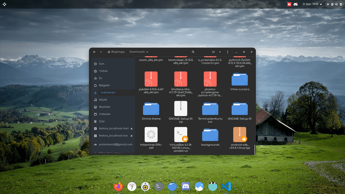Open Ev home folder in sidebar

[113, 78]
